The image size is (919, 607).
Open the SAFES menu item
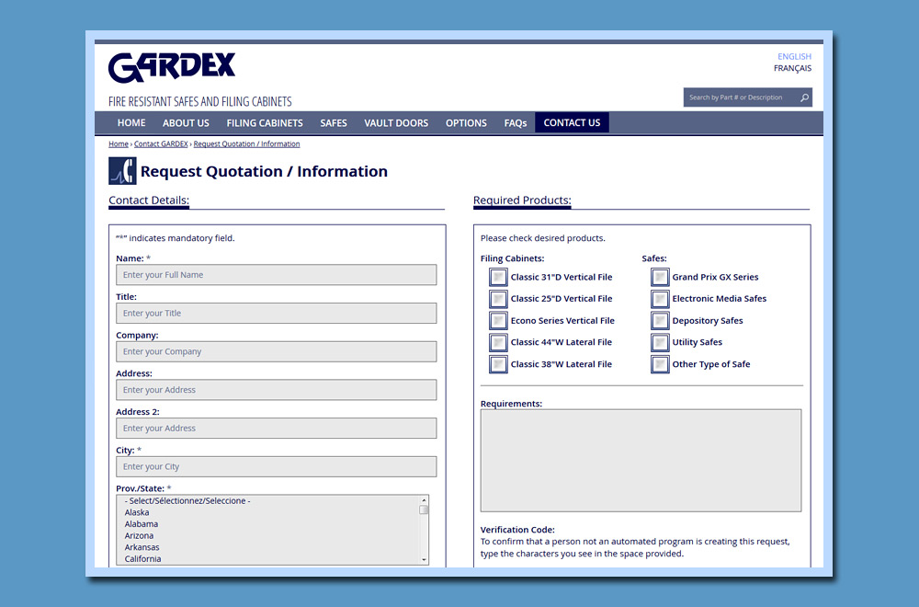(334, 123)
